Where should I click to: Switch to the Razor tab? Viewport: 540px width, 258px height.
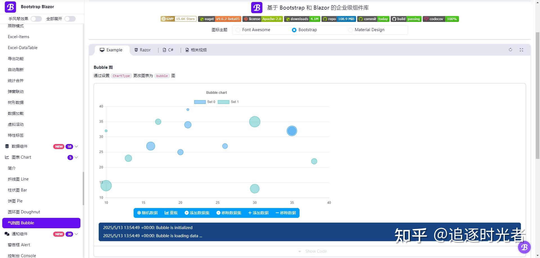pos(143,50)
